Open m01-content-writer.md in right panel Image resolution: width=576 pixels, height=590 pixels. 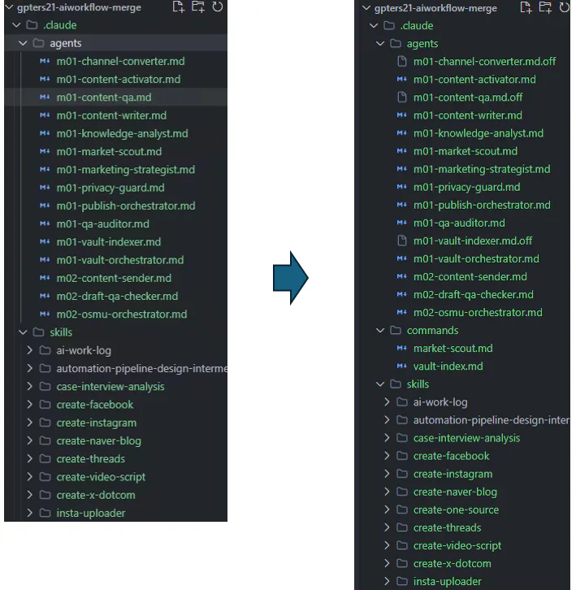(x=468, y=115)
